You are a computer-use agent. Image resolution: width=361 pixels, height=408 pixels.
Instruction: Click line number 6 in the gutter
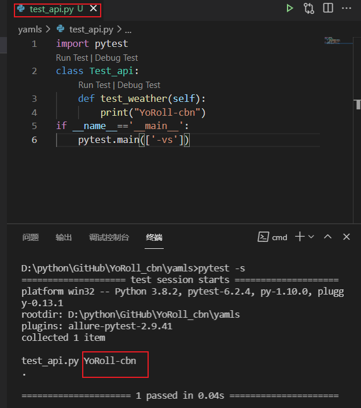[x=34, y=139]
